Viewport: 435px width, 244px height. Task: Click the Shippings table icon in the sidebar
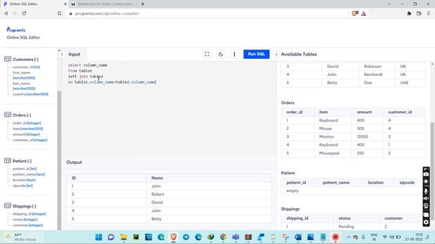7,206
